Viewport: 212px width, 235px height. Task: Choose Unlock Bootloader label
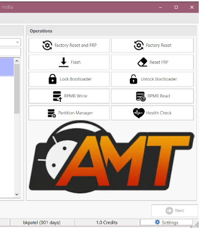(x=159, y=79)
